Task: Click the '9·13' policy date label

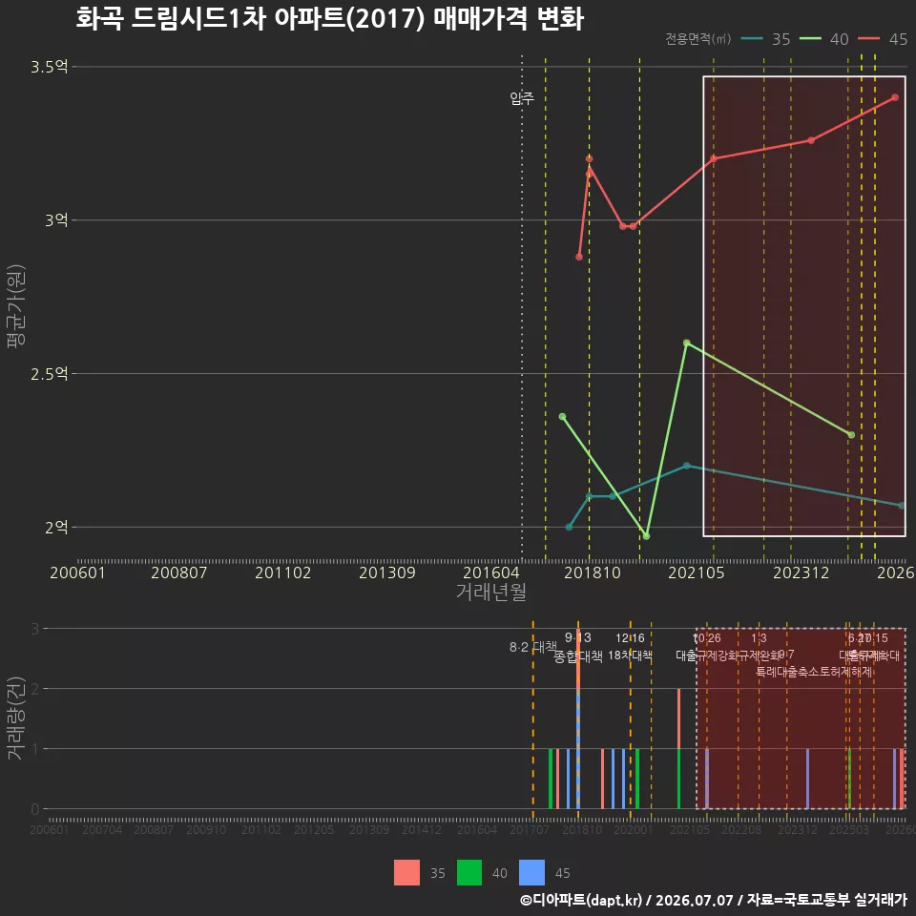Action: [578, 637]
